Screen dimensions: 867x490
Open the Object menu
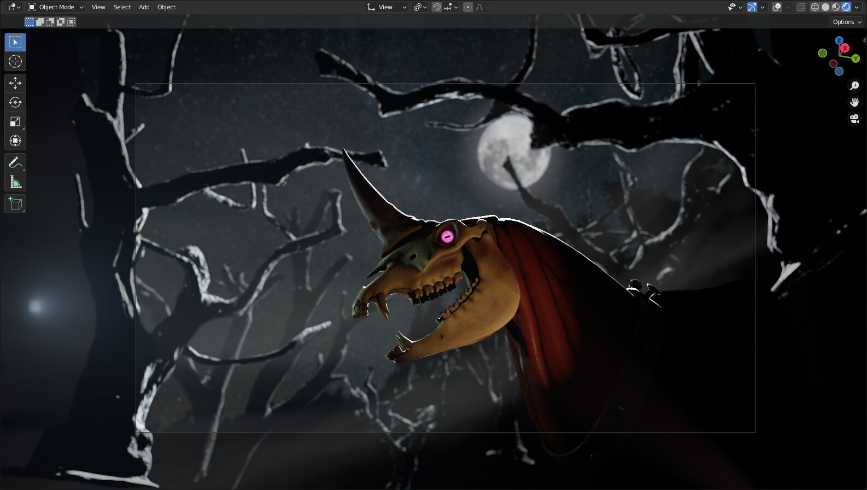coord(166,7)
